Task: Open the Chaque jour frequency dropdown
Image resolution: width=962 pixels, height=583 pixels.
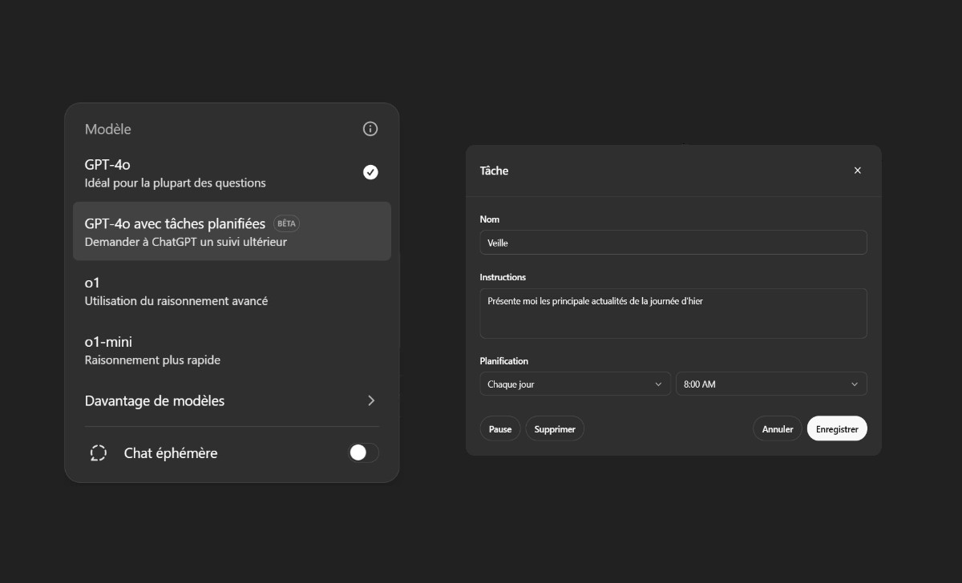Action: 575,384
